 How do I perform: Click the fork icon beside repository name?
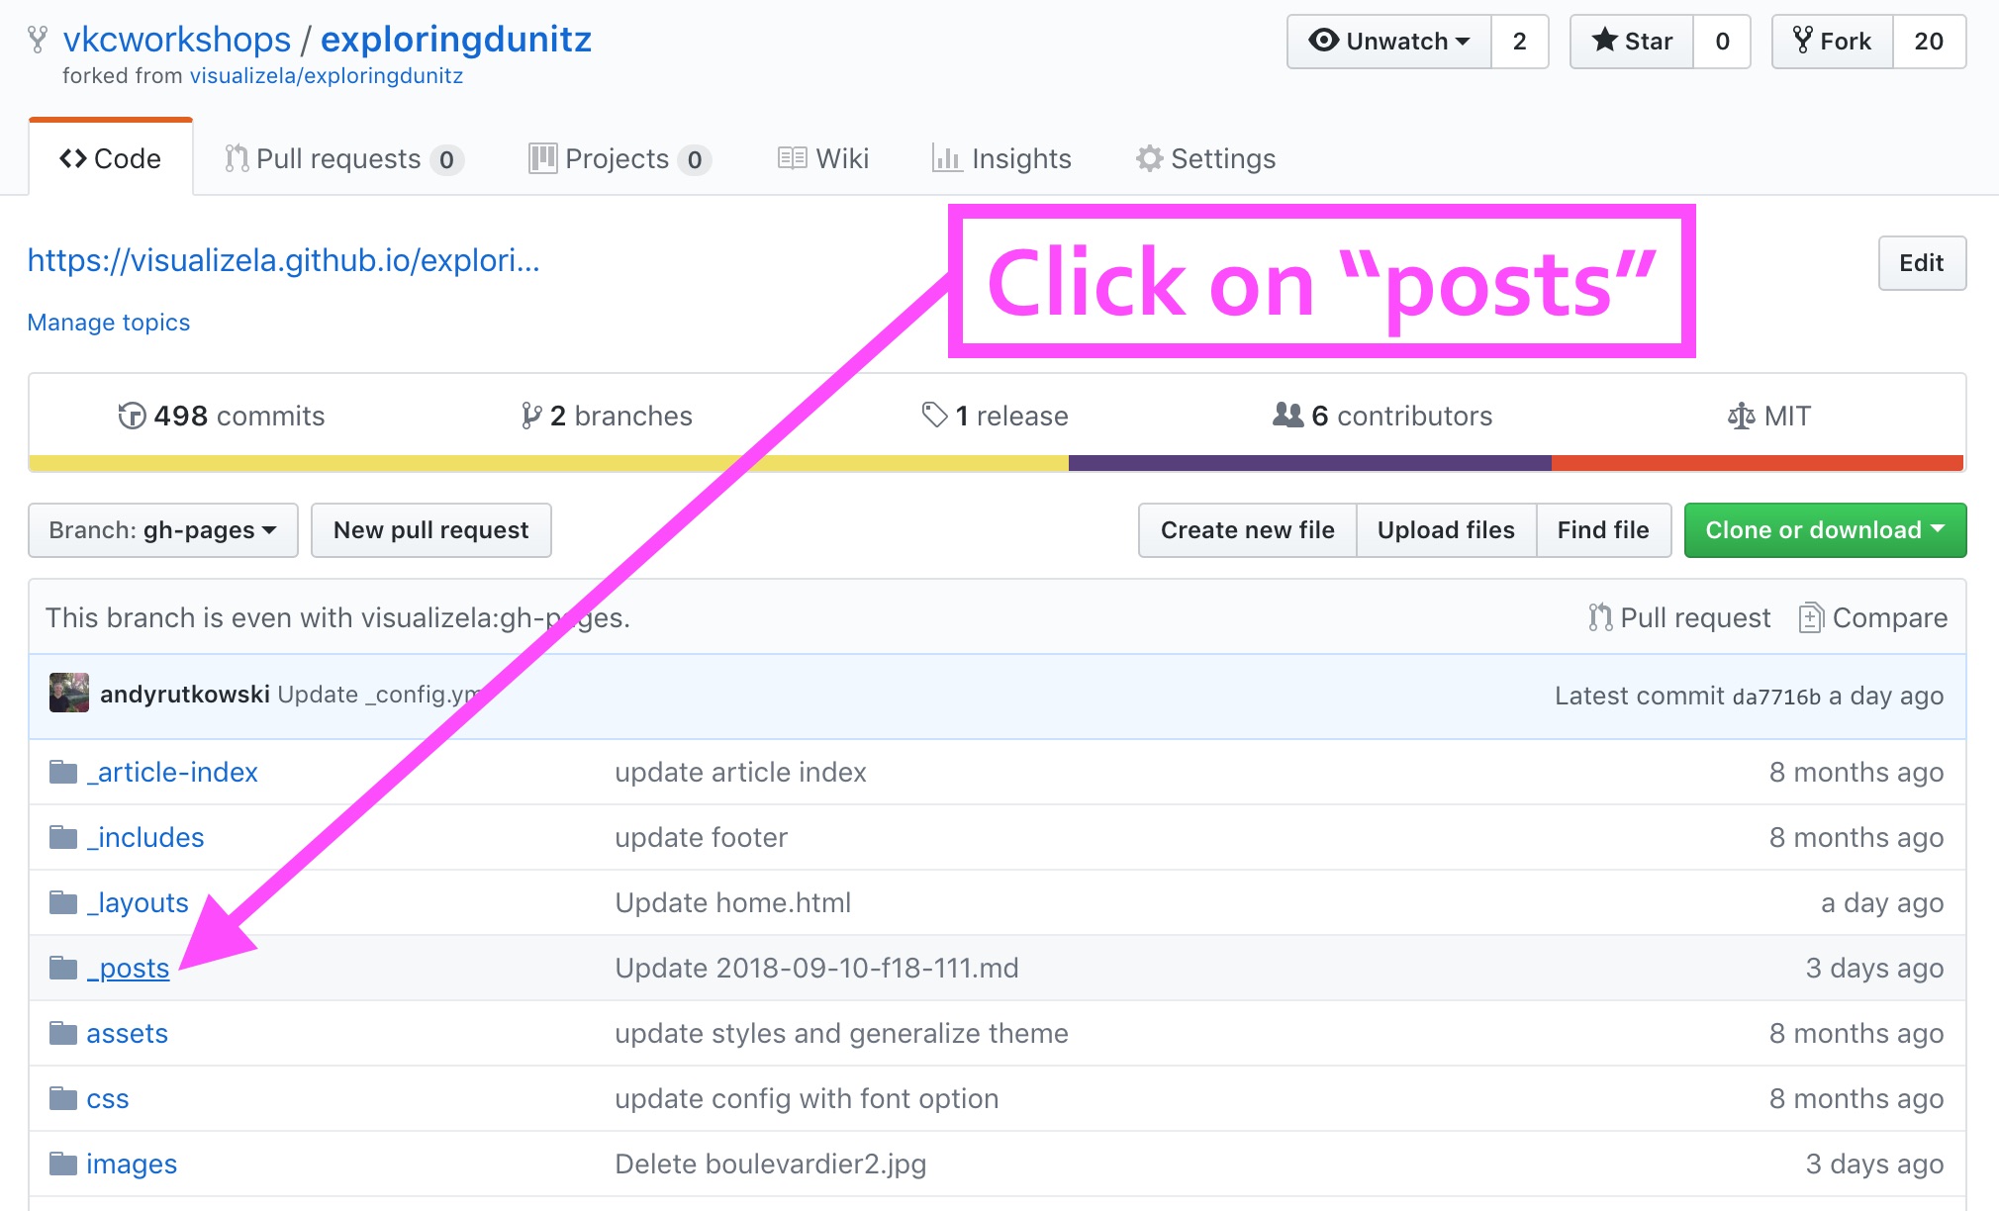[38, 40]
